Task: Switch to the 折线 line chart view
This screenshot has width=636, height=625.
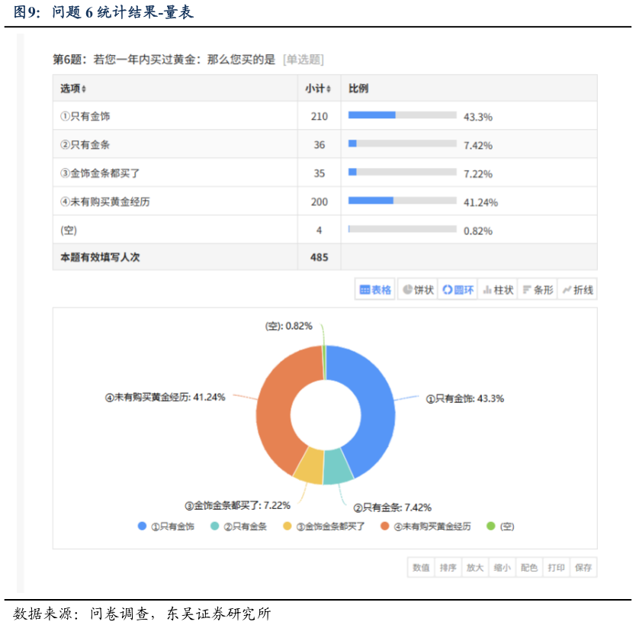Action: (577, 289)
